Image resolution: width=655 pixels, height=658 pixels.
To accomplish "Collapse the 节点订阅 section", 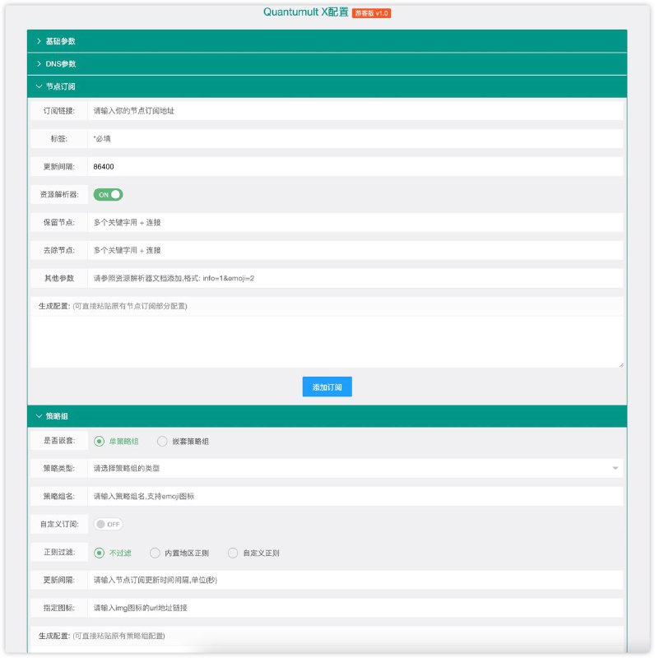I will click(x=327, y=86).
